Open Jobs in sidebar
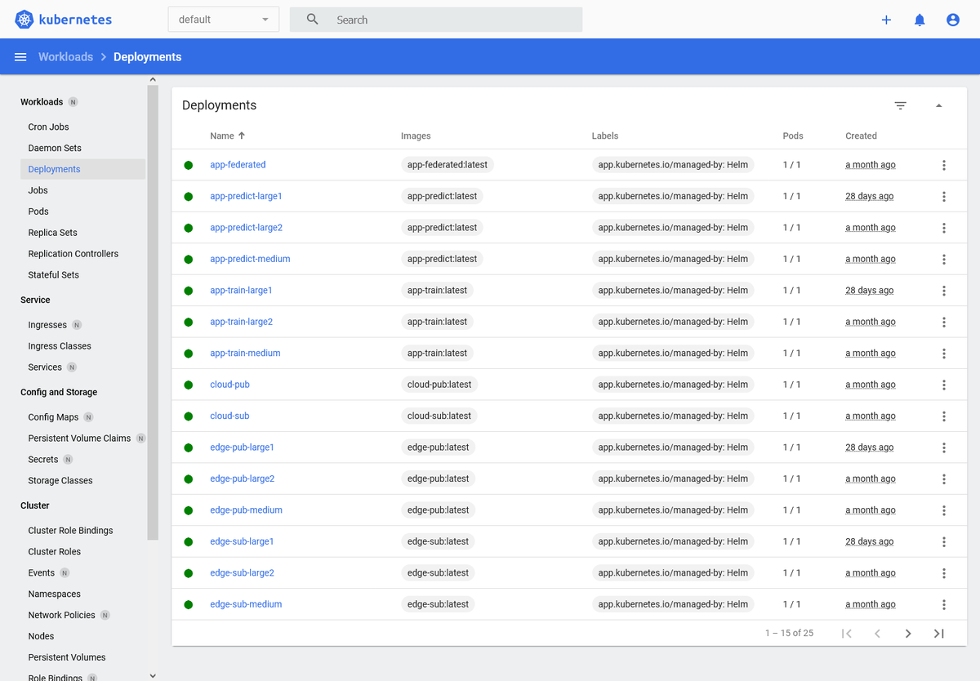This screenshot has width=980, height=681. pyautogui.click(x=38, y=190)
